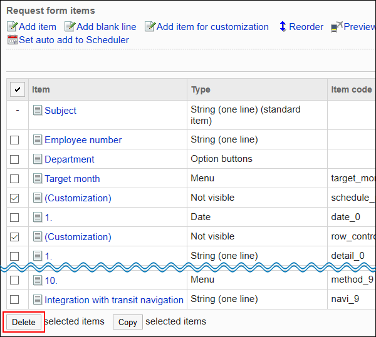Click the document icon beside Subject
This screenshot has height=337, width=376.
click(x=38, y=110)
